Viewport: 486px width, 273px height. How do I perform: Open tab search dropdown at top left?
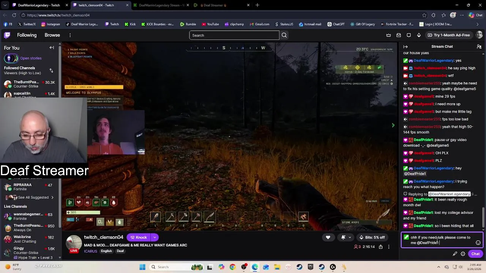5,5
